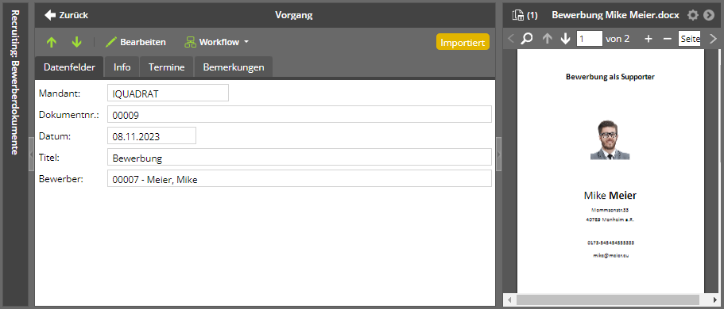Switch to the Bemerkungen tab
724x309 pixels.
point(234,67)
